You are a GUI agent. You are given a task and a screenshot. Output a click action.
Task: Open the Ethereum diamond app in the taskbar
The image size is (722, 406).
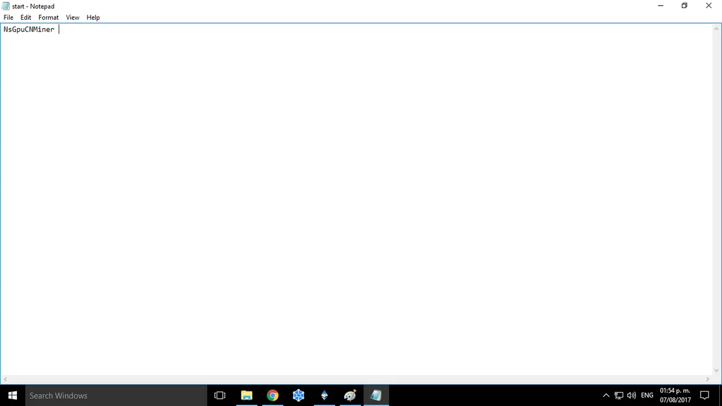324,395
